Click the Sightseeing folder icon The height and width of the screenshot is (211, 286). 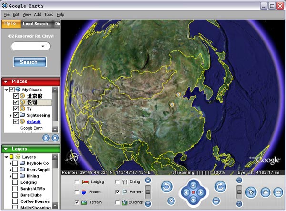click(22, 115)
